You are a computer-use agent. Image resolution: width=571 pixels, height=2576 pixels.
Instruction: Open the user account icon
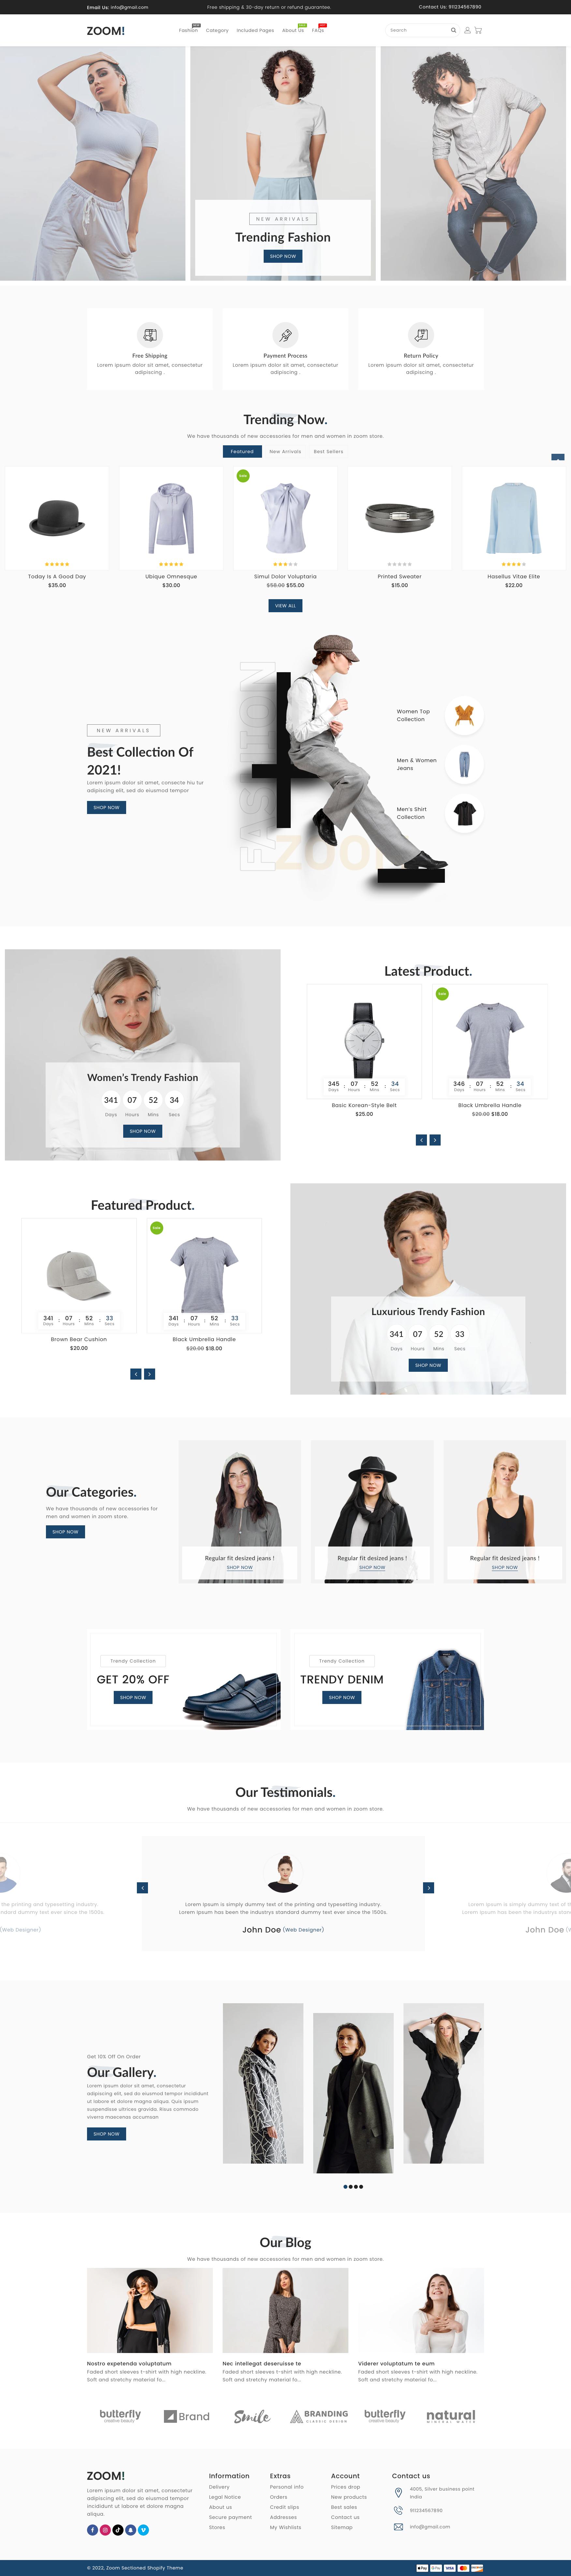tap(467, 30)
